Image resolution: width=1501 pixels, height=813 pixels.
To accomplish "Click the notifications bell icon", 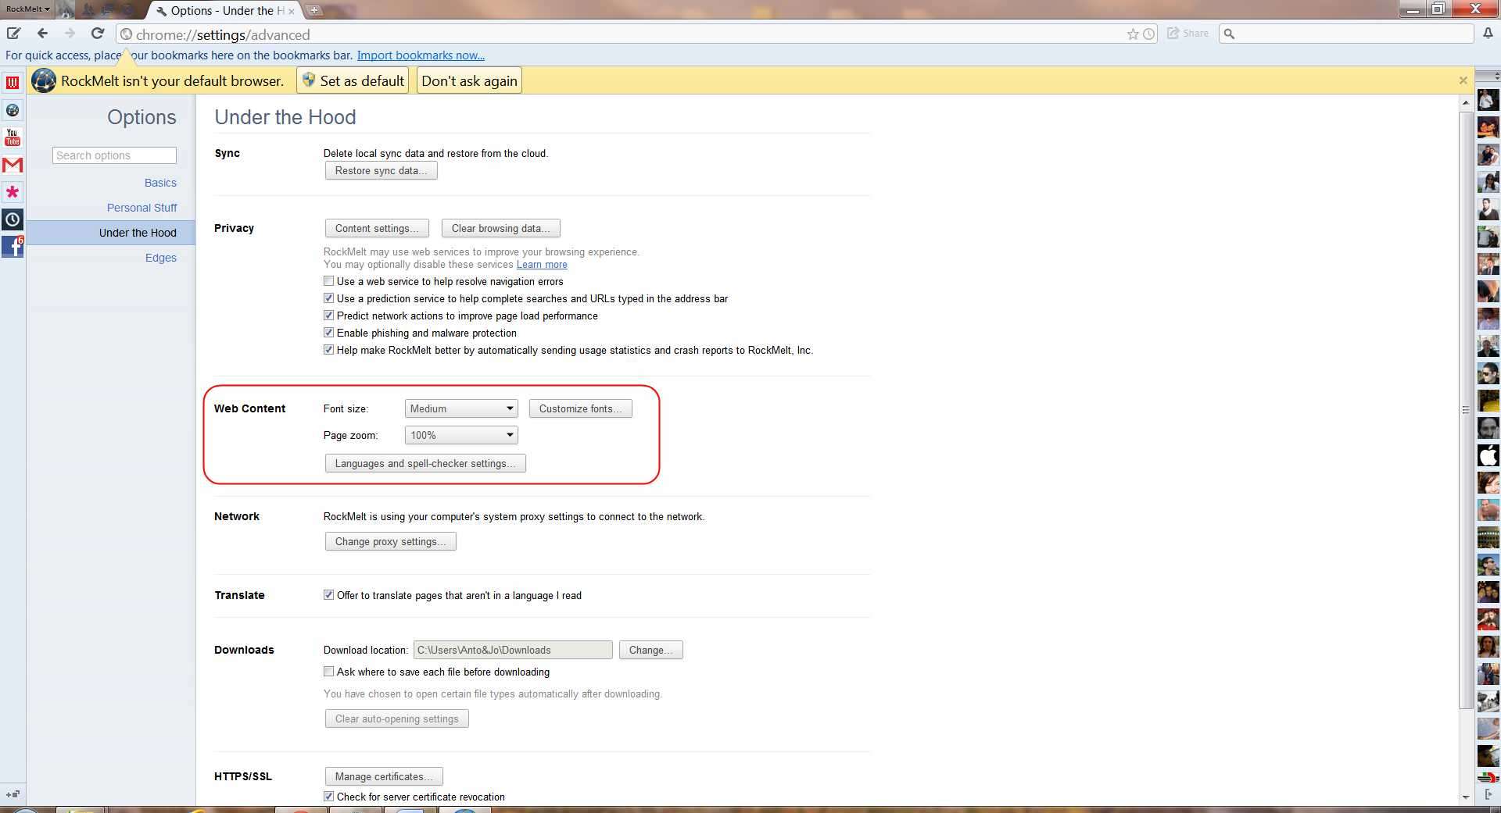I will pos(1488,34).
